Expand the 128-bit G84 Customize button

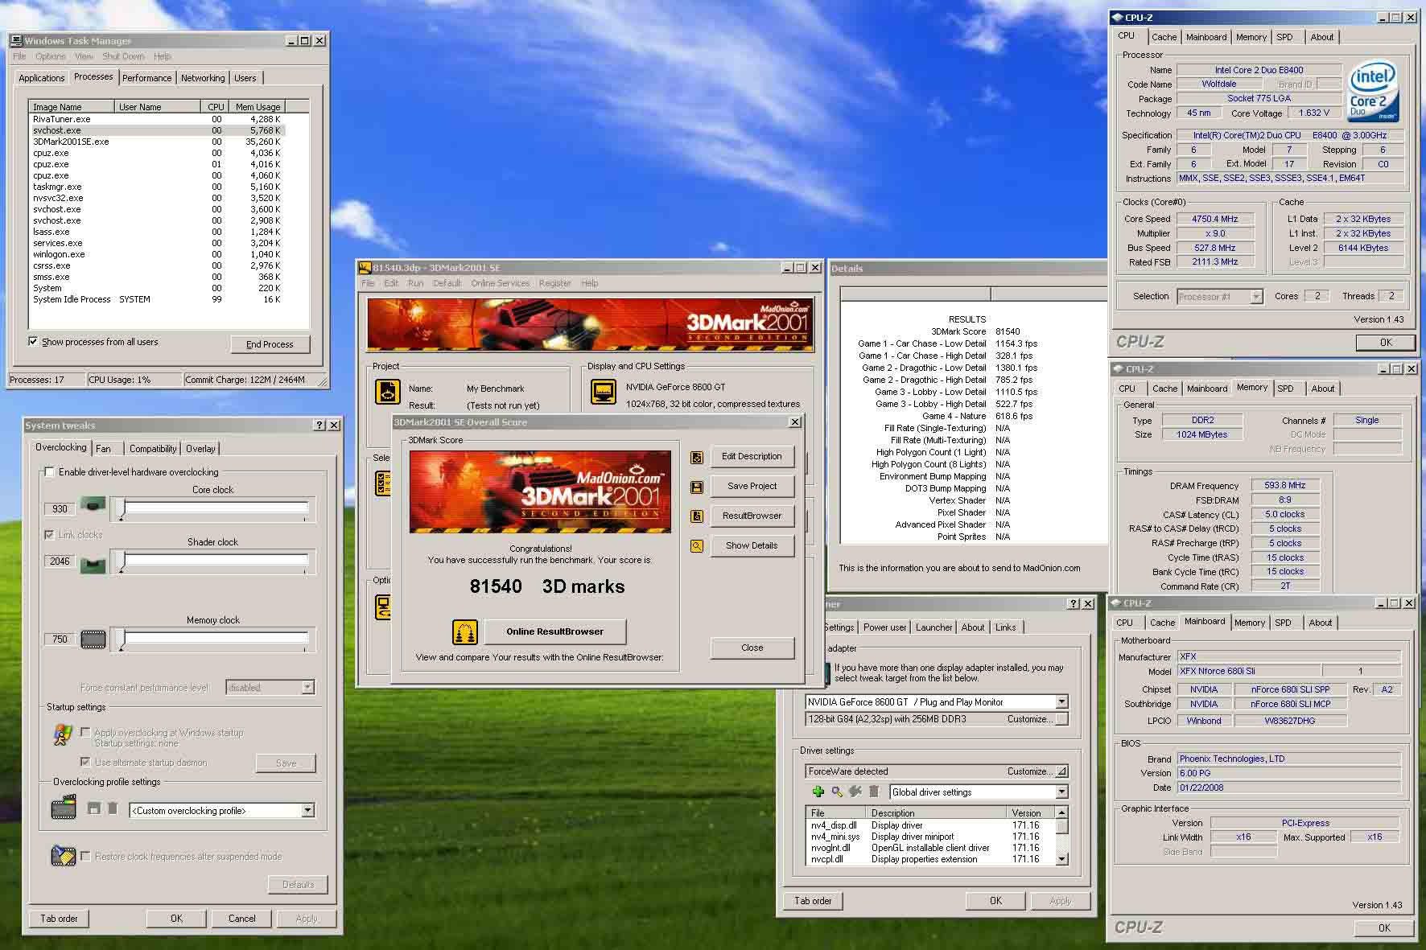[x=1061, y=719]
